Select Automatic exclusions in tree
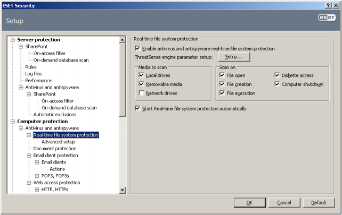 click(x=55, y=115)
